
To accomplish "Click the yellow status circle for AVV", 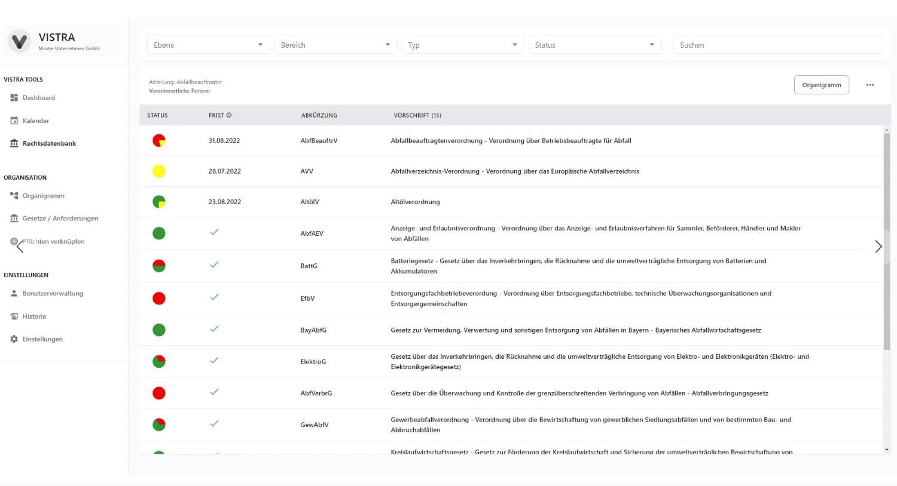I will click(x=159, y=171).
